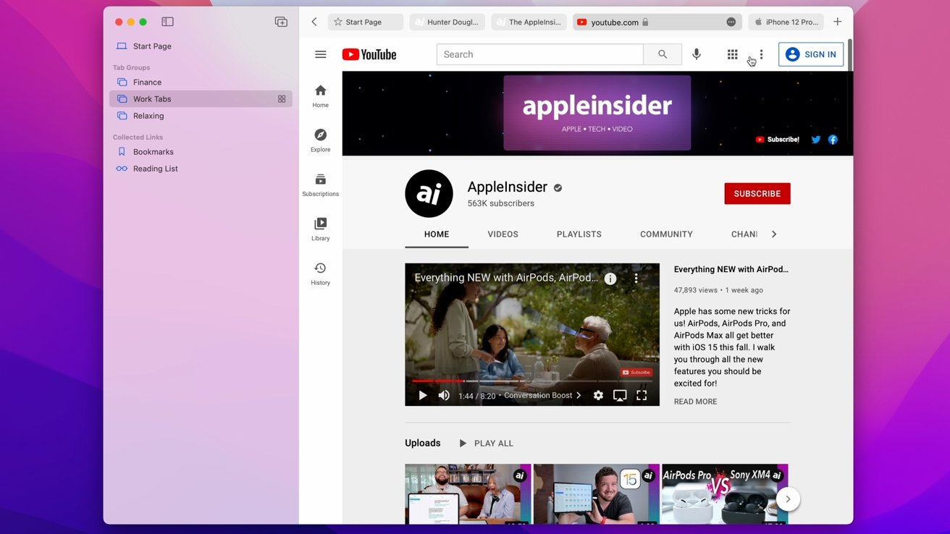Screen dimensions: 950x534
Task: Click the Twitter icon on the channel banner
Action: point(816,140)
